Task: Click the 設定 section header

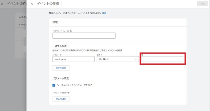Action: (55, 22)
